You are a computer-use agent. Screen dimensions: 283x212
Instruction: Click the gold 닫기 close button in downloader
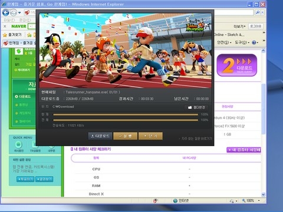click(x=150, y=136)
